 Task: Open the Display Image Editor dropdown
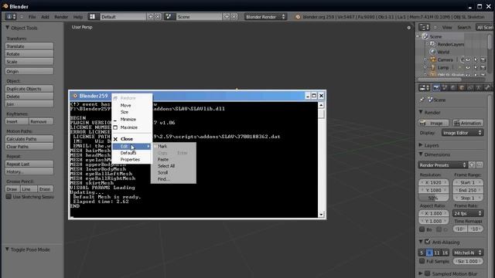pyautogui.click(x=463, y=133)
